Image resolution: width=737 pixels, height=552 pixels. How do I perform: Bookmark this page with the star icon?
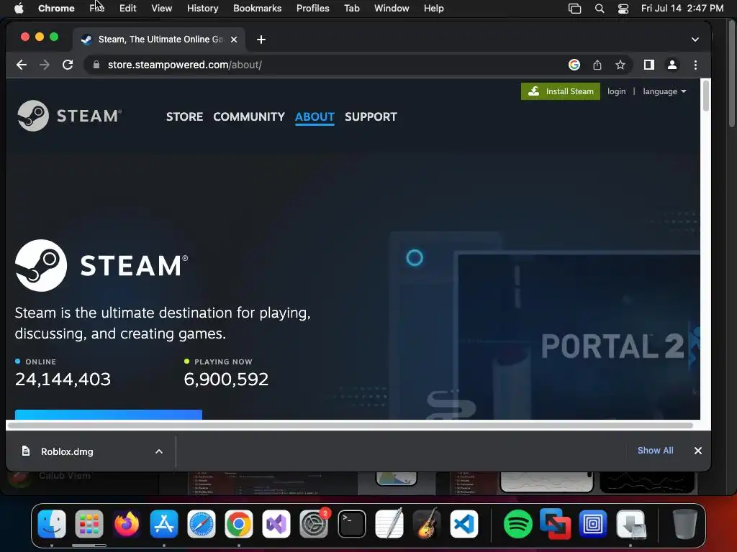pyautogui.click(x=620, y=65)
